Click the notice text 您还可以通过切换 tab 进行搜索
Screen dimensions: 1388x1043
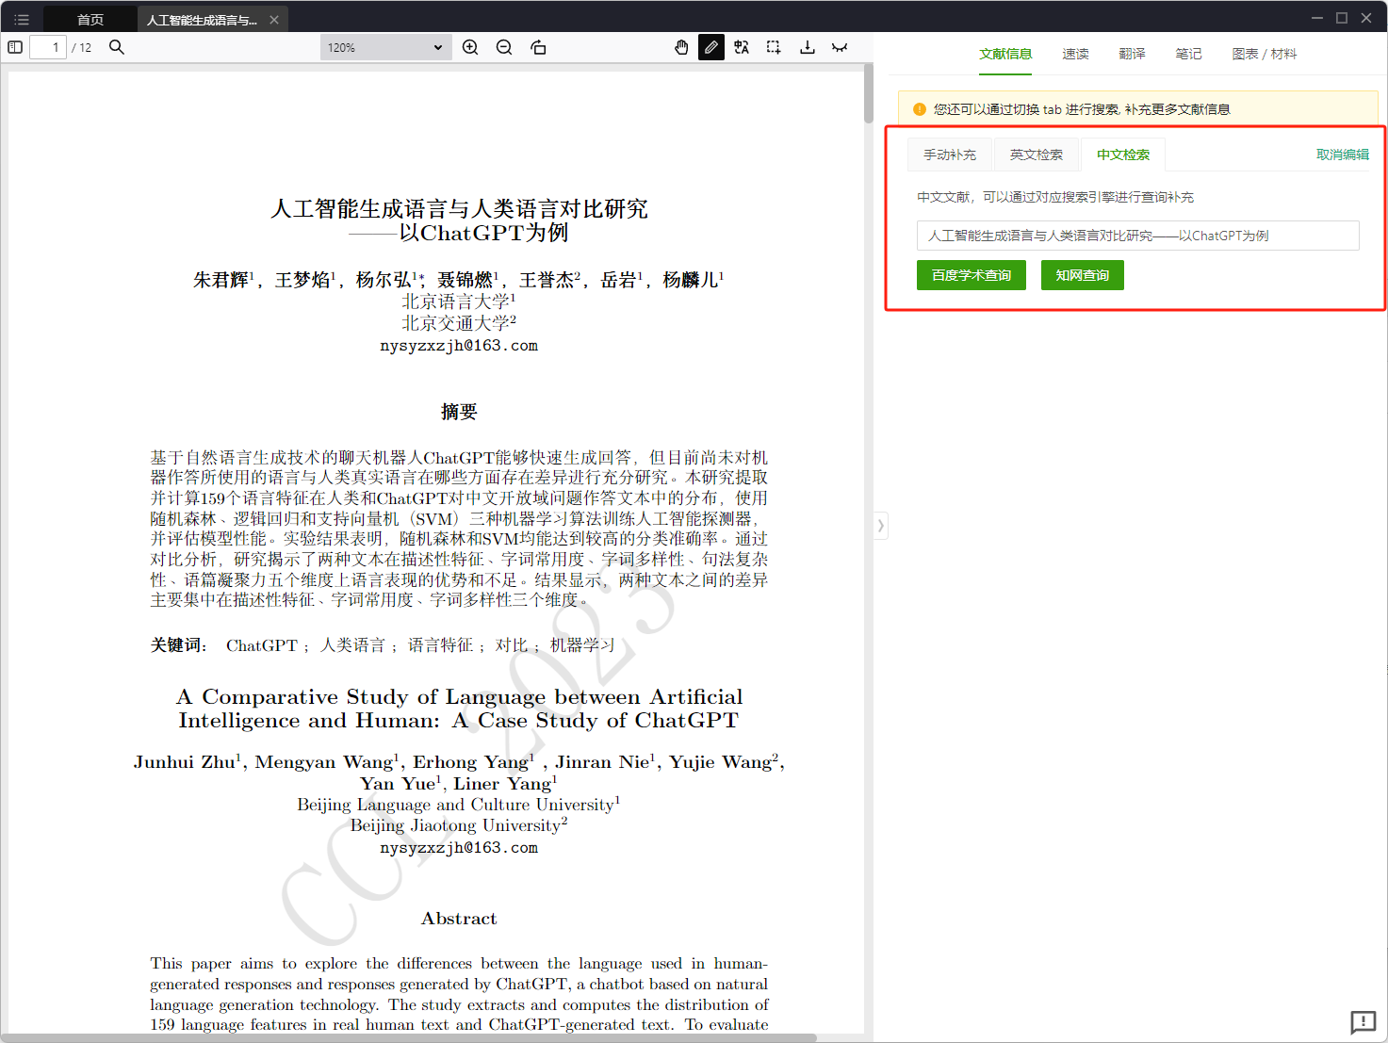pos(1082,109)
